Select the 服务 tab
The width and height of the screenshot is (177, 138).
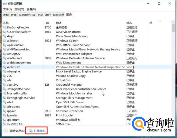69,15
